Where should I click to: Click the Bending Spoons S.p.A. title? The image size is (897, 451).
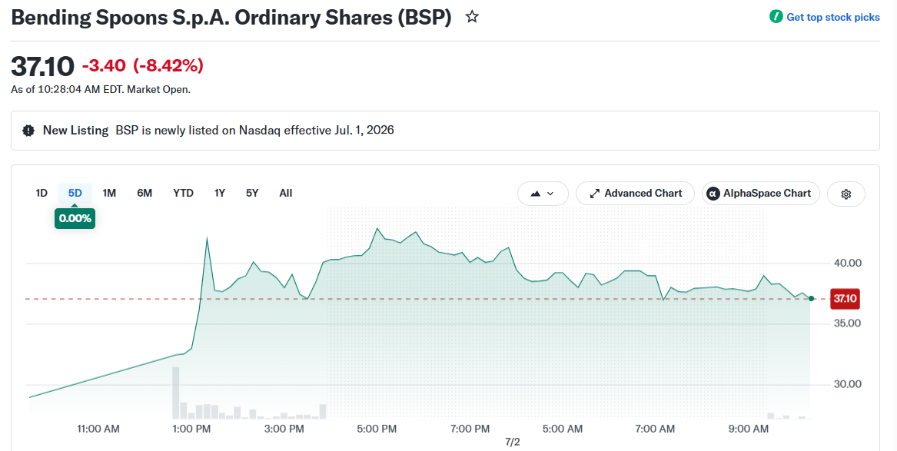coord(231,18)
